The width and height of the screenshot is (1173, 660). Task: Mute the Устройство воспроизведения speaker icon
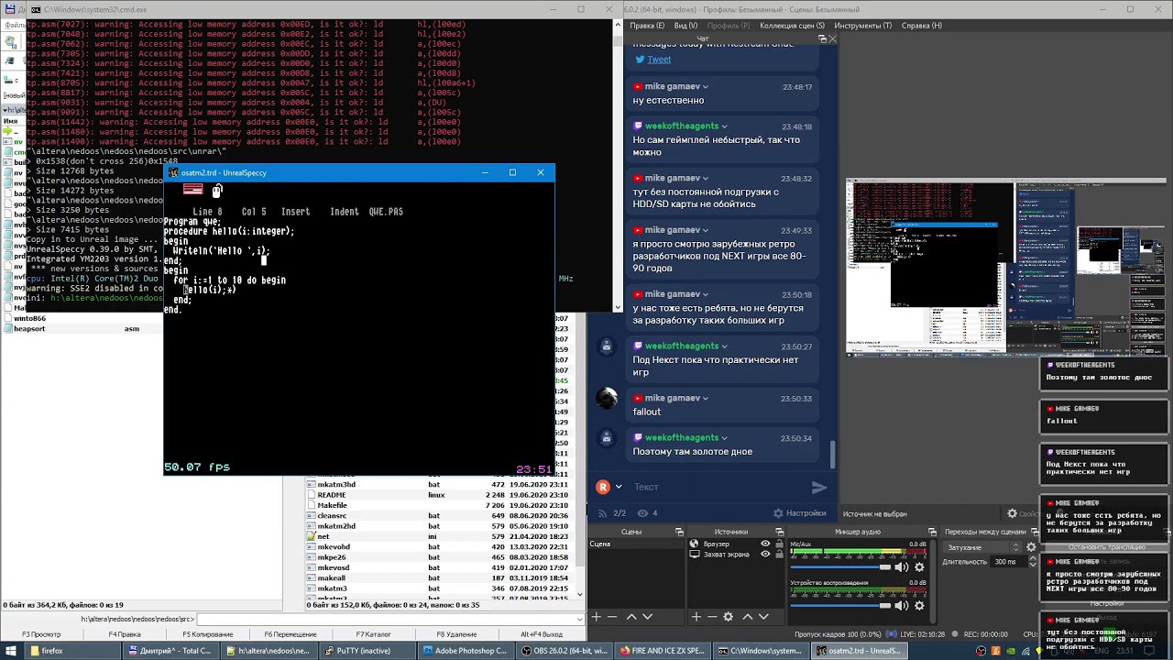903,605
